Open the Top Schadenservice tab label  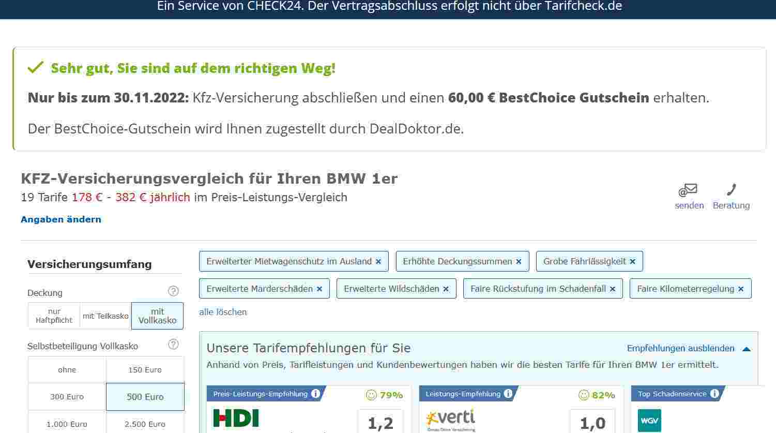(x=672, y=394)
